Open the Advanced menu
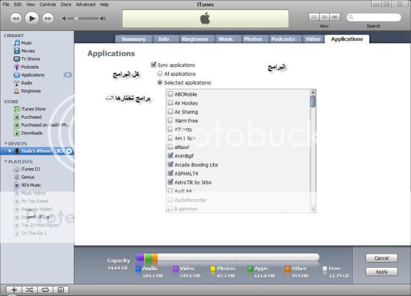 tap(86, 4)
